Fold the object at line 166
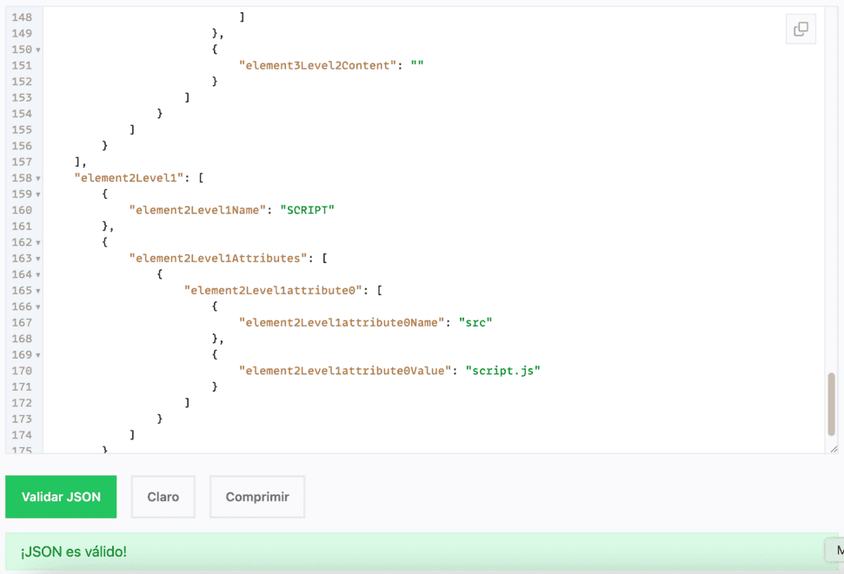The height and width of the screenshot is (574, 844). 38,307
